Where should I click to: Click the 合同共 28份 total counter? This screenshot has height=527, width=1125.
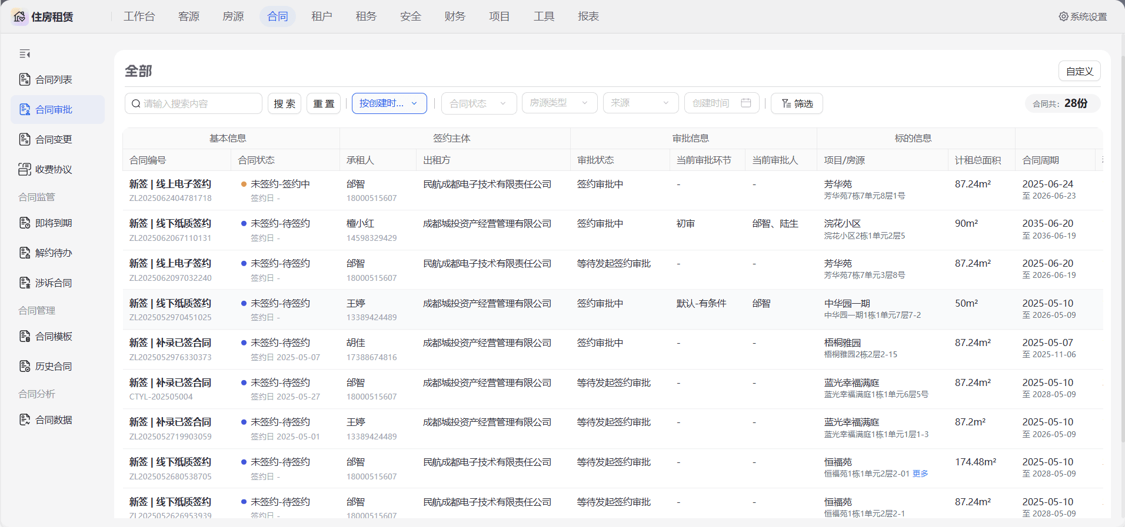pyautogui.click(x=1063, y=103)
